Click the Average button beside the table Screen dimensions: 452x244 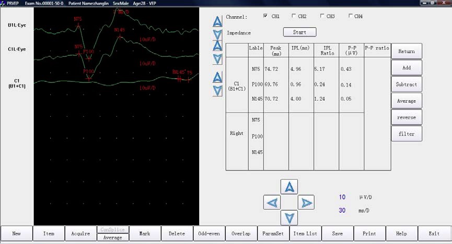[x=407, y=101]
